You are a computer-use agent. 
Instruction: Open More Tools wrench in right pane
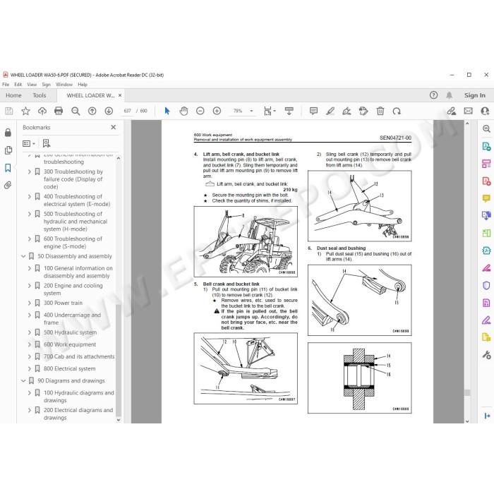coord(486,356)
